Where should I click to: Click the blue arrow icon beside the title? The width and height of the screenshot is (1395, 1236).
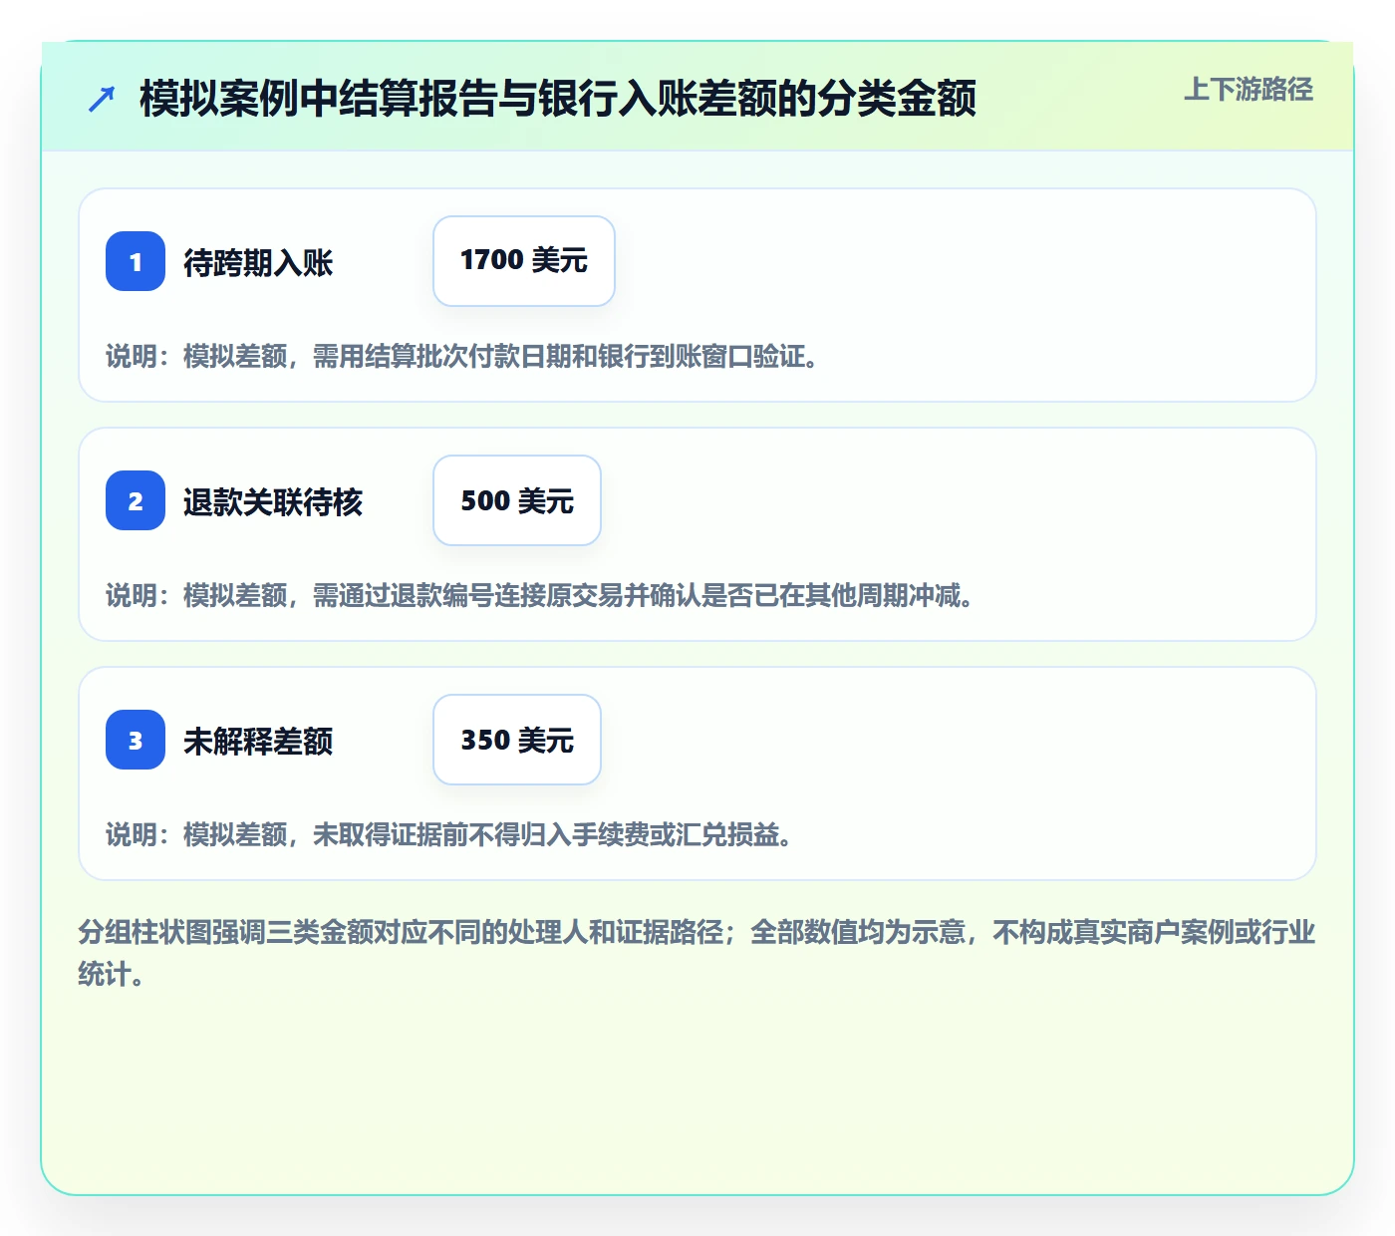101,99
